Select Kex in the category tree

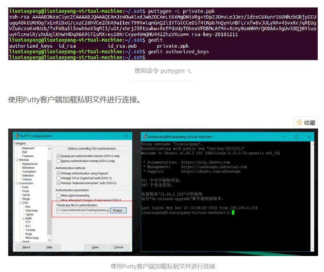tap(28, 207)
